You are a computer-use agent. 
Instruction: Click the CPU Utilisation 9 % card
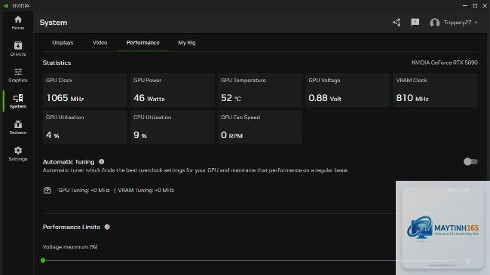(x=173, y=127)
